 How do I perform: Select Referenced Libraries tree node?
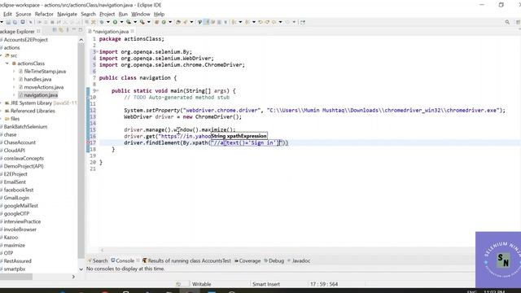[x=29, y=111]
